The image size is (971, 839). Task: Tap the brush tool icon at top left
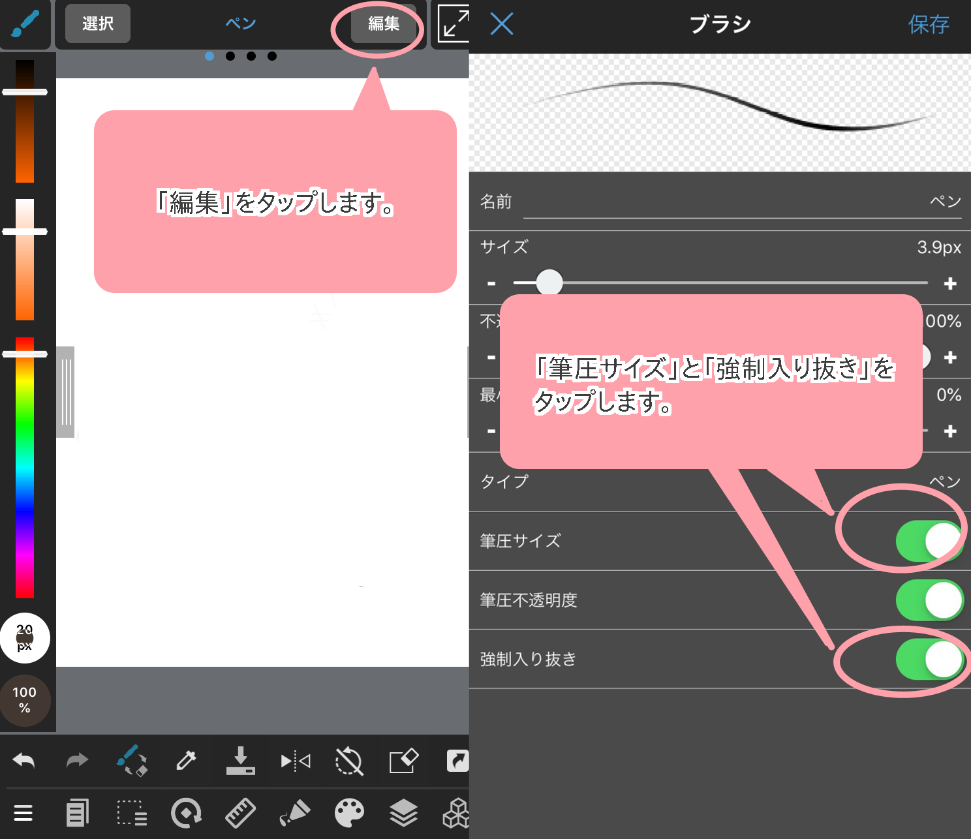tap(25, 24)
